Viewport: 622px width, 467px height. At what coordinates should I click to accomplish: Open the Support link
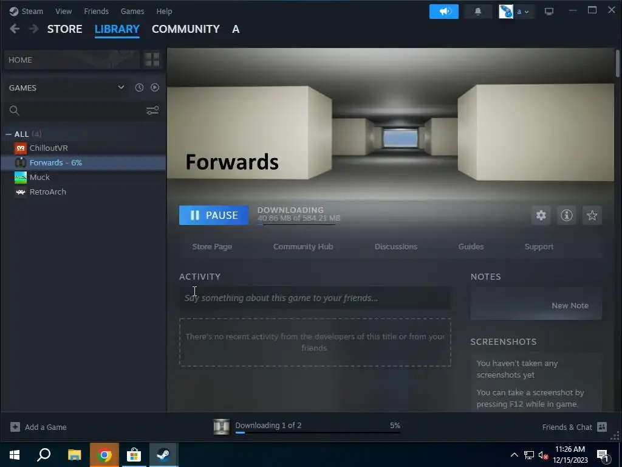tap(539, 247)
